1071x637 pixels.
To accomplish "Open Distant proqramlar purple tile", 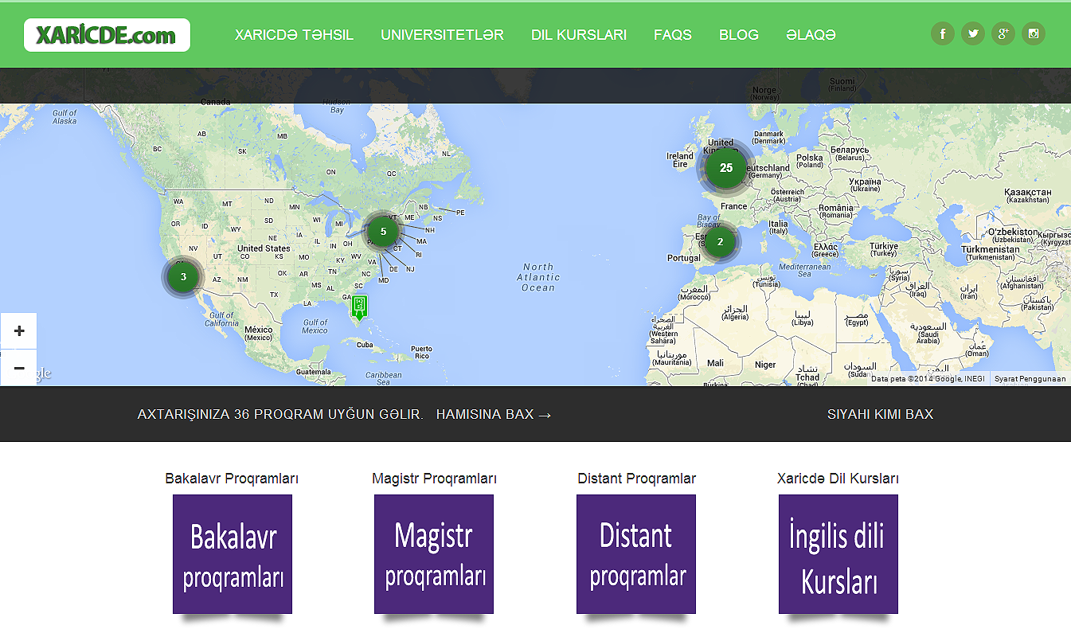I will pos(636,554).
